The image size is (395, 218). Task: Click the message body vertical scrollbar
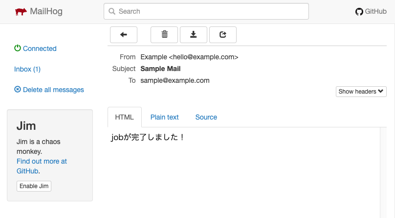pos(383,171)
